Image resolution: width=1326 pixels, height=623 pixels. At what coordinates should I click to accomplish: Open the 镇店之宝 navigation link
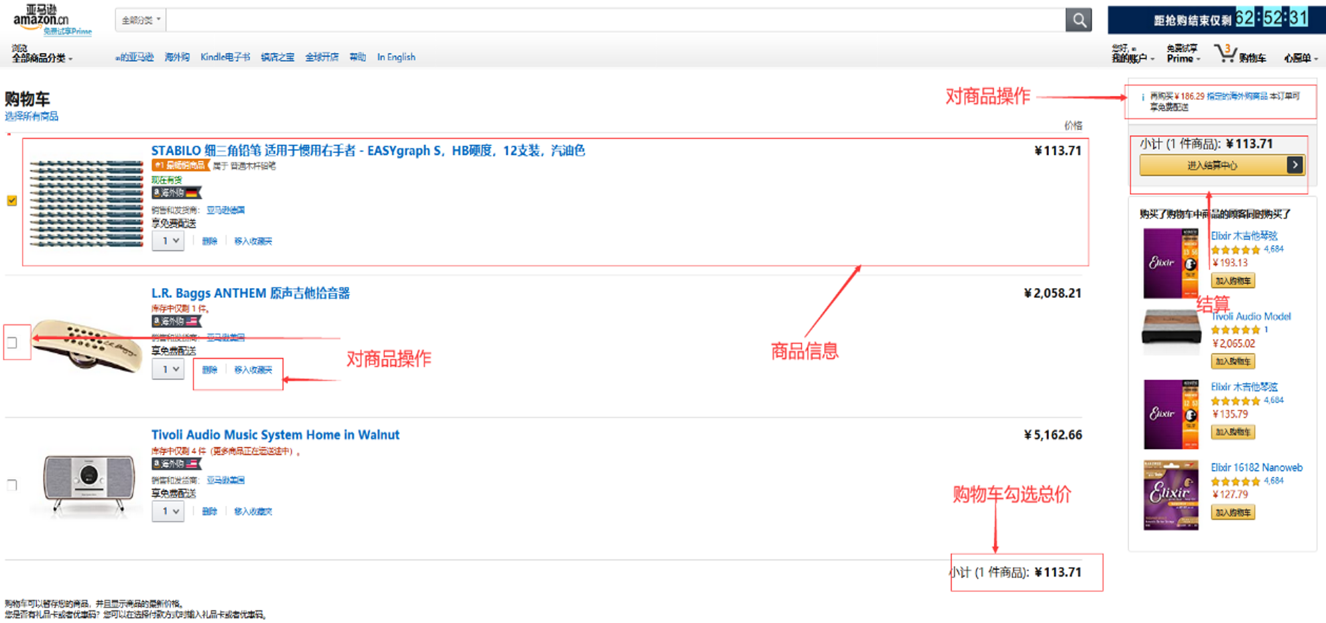[277, 57]
